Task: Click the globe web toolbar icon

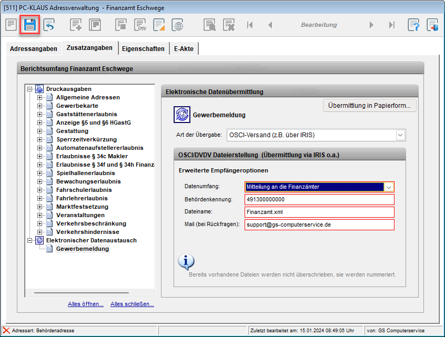Action: (x=178, y=25)
